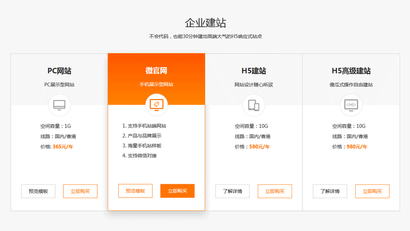Buy H5高级建站 with 立即购买 button
The image size is (410, 231).
coord(372,191)
